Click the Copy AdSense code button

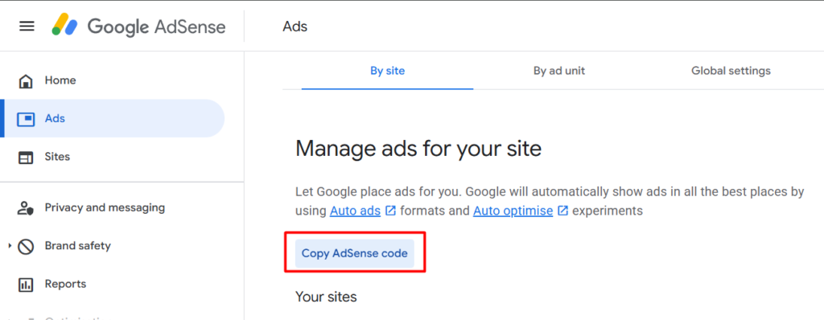pyautogui.click(x=355, y=253)
